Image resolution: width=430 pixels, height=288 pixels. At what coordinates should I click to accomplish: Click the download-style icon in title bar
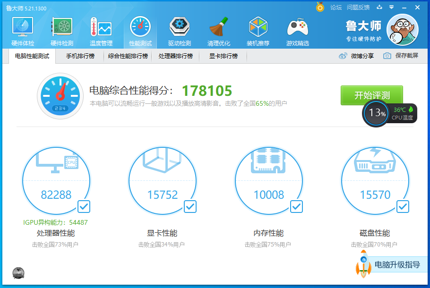pos(379,7)
